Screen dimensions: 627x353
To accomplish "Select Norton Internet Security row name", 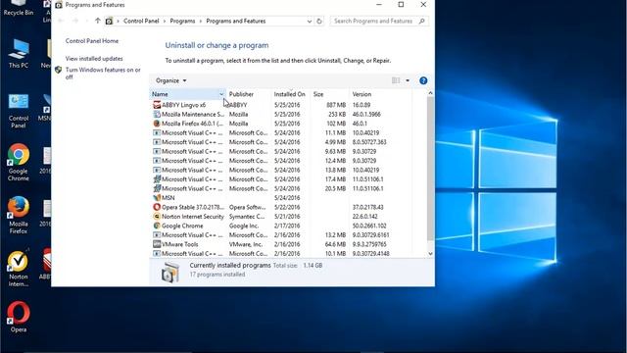I will coord(193,216).
